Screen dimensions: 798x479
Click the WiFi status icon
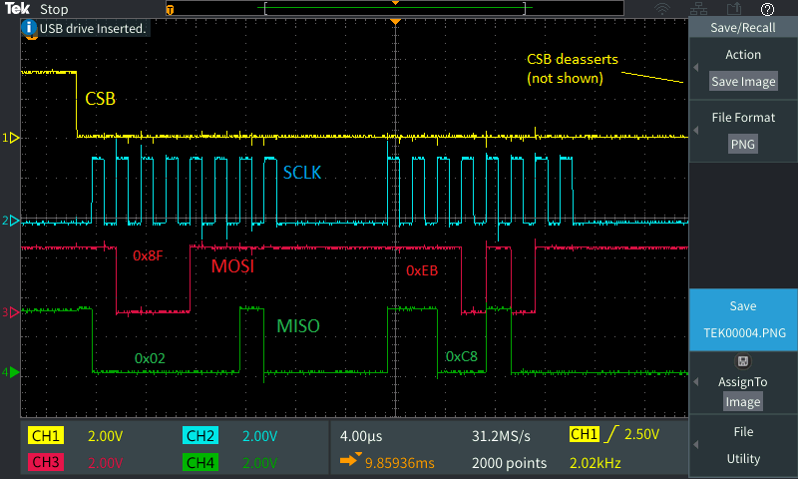[662, 9]
